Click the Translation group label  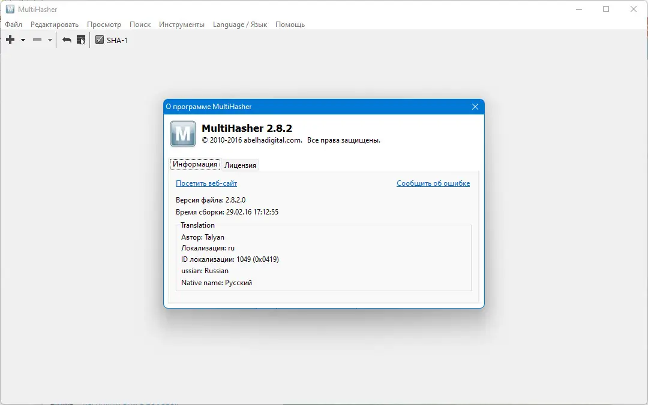click(x=197, y=225)
